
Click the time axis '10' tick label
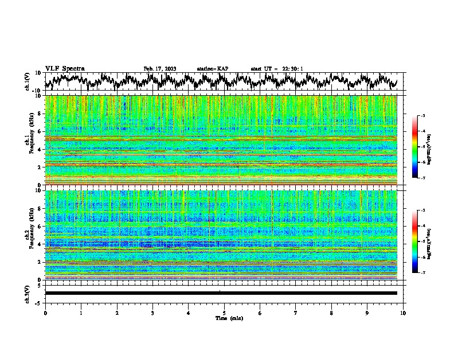(x=403, y=313)
